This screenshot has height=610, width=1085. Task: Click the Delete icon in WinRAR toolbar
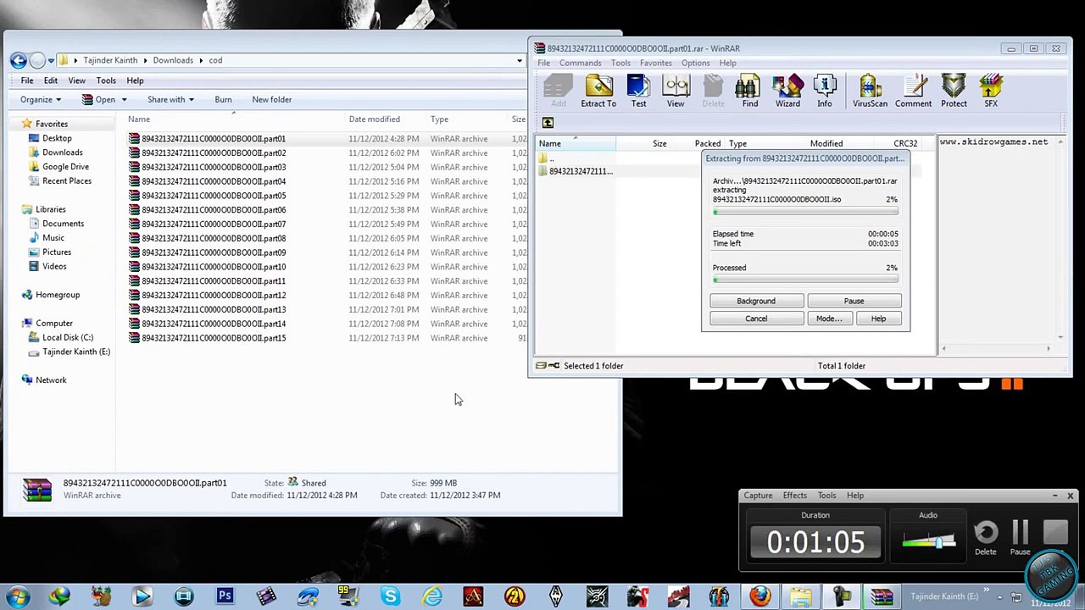click(713, 91)
